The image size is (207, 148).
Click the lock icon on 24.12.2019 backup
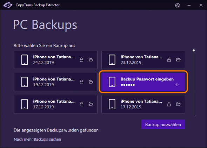tap(81, 60)
